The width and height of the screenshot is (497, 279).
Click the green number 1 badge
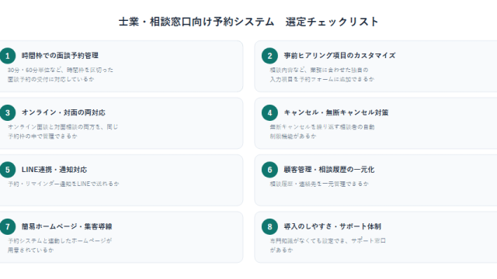(8, 56)
